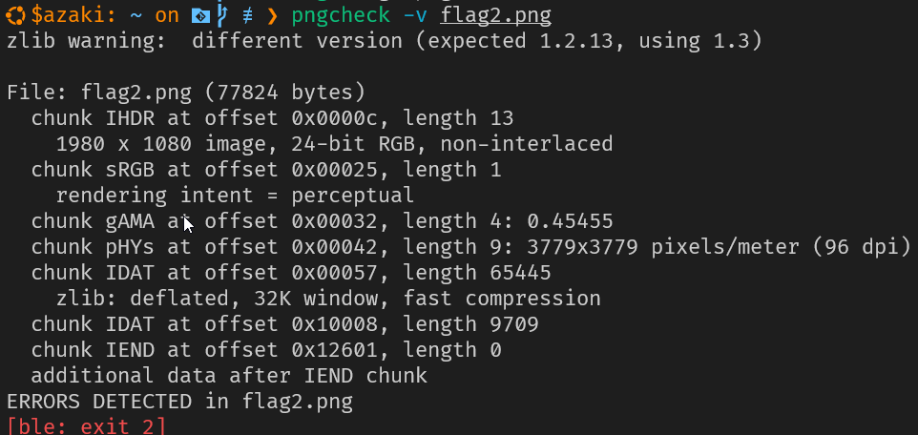Click the Ubuntu logo icon in prompt

point(16,15)
